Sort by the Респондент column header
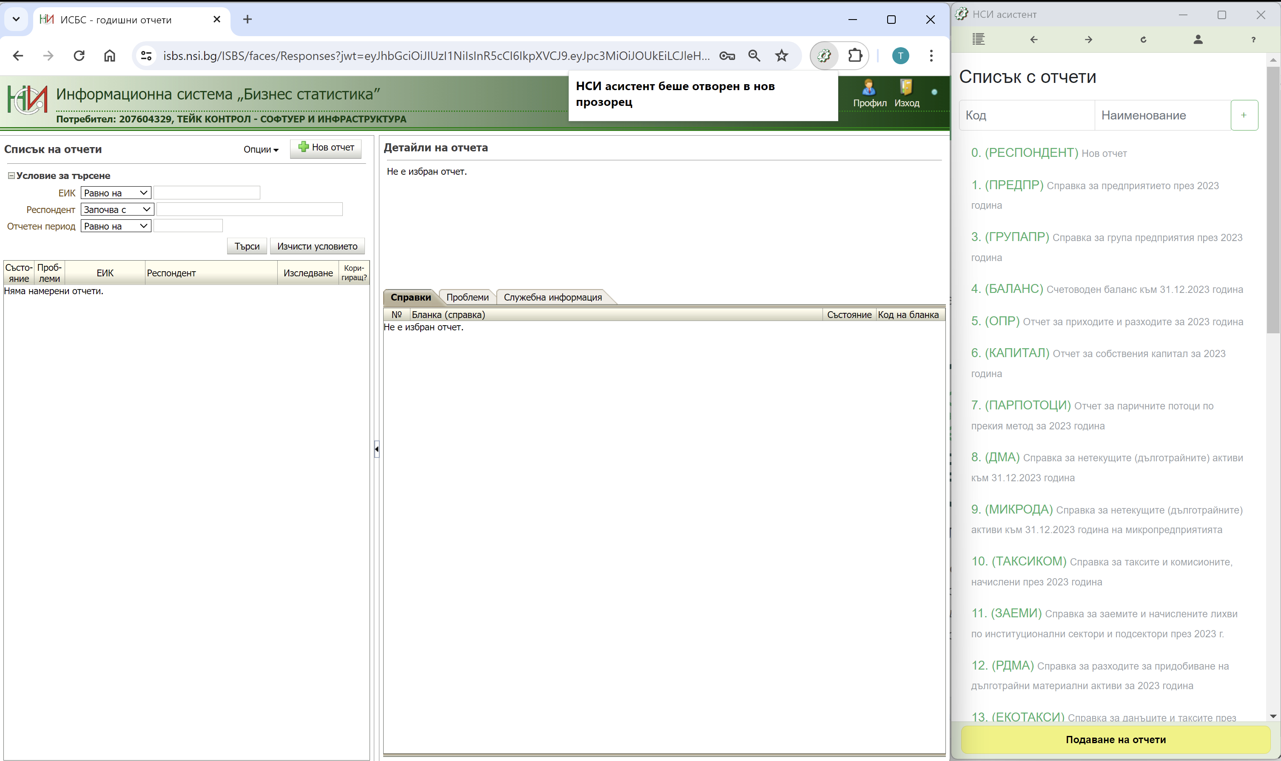 coord(211,273)
